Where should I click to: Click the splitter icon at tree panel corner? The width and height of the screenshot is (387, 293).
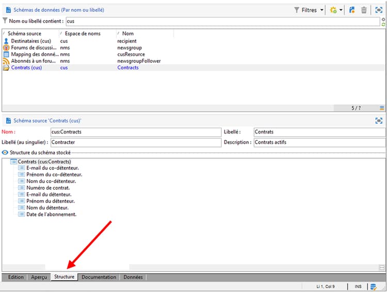[x=382, y=267]
